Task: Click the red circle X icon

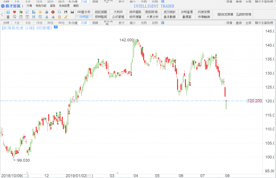Action: click(53, 12)
